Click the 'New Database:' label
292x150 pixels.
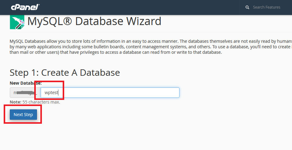[x=26, y=83]
